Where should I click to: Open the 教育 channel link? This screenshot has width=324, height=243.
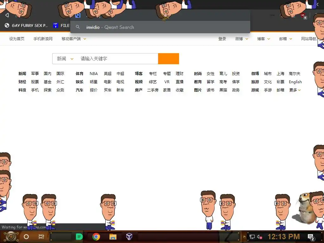coord(198,82)
